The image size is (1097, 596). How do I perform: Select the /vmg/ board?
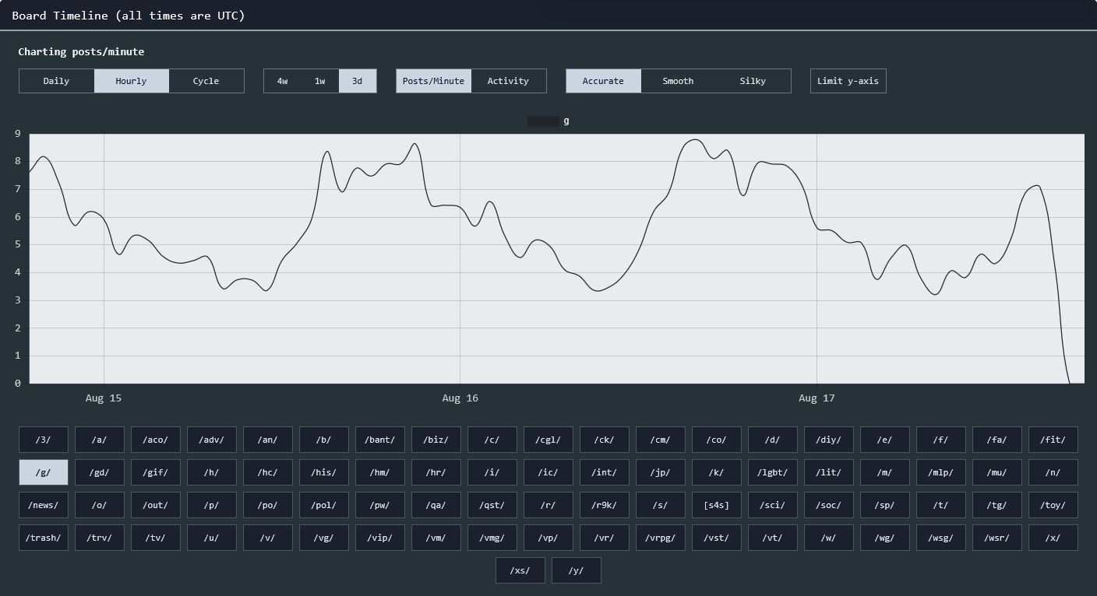(492, 538)
